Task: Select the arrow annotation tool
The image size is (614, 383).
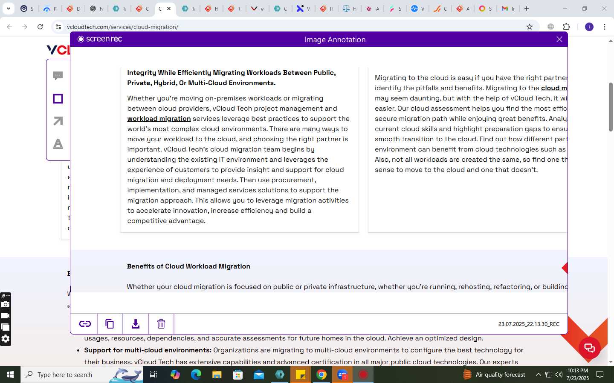Action: pos(58,121)
